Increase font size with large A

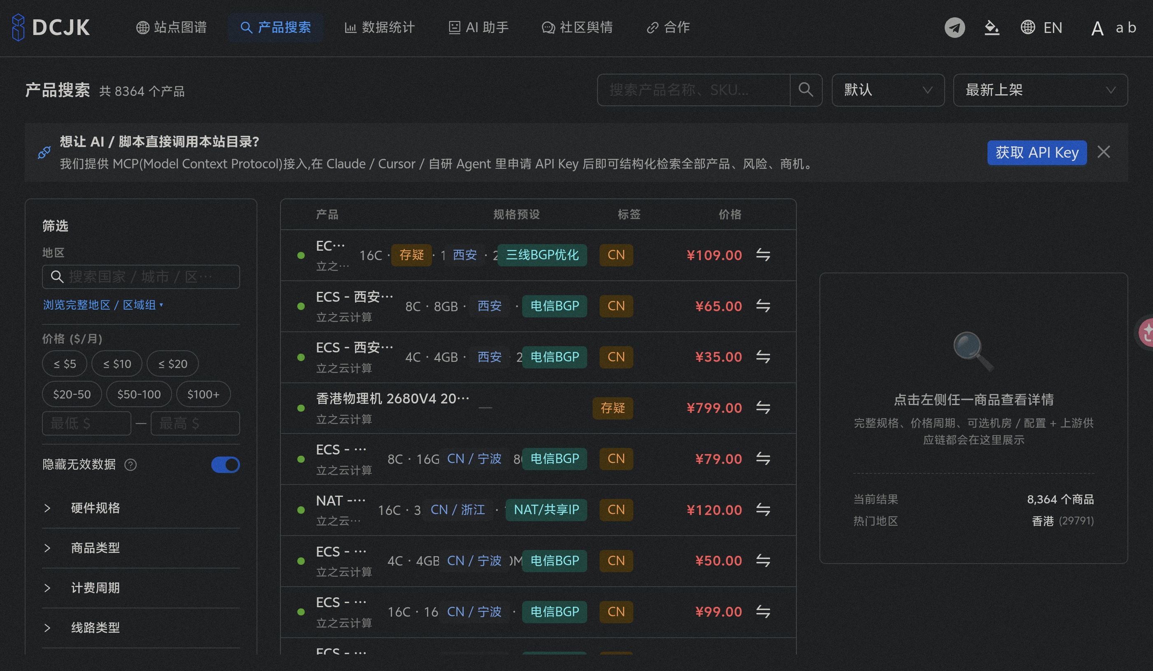(1097, 28)
